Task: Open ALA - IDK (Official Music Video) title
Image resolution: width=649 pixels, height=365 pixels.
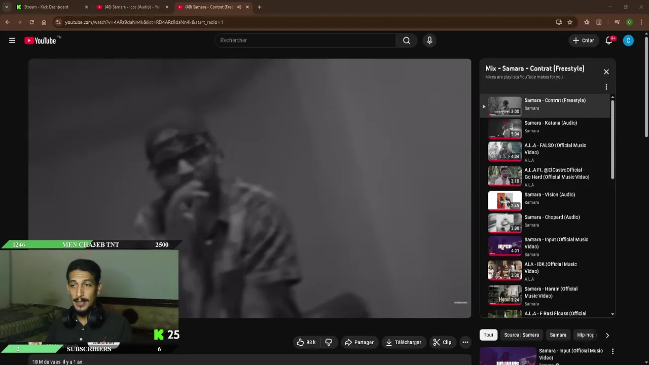Action: coord(550,268)
